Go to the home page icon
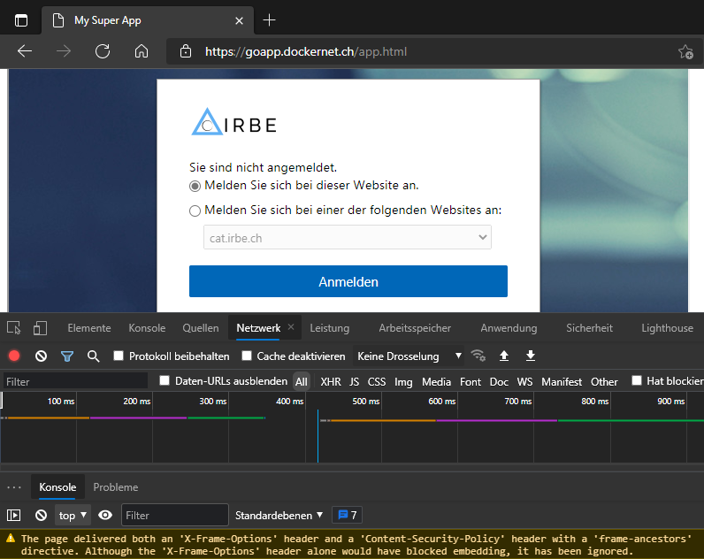The image size is (704, 559). [x=142, y=51]
